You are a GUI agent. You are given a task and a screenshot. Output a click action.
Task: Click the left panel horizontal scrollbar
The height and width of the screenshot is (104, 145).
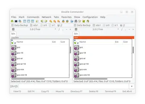coord(28,79)
